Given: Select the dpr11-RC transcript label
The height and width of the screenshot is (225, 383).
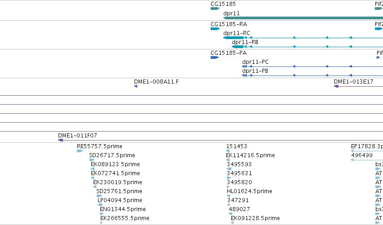Looking at the screenshot, I should (x=236, y=33).
